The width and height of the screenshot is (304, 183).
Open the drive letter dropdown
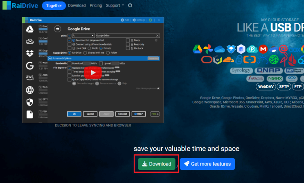click(x=83, y=36)
